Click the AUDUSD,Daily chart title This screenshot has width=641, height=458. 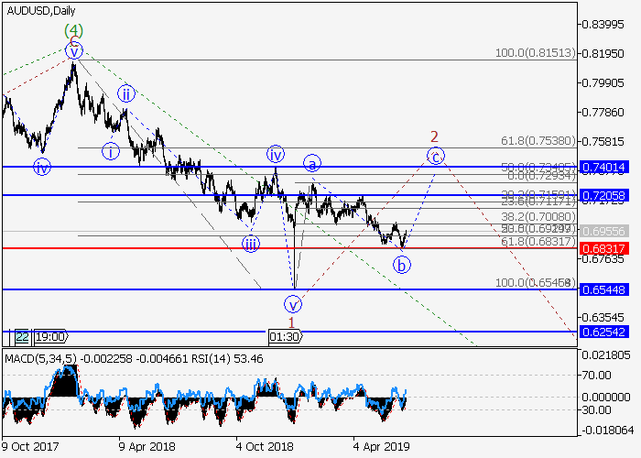(x=39, y=9)
